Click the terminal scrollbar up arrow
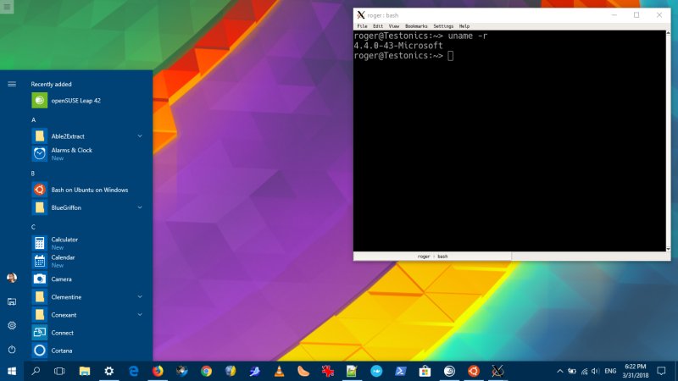The height and width of the screenshot is (381, 678). point(668,33)
